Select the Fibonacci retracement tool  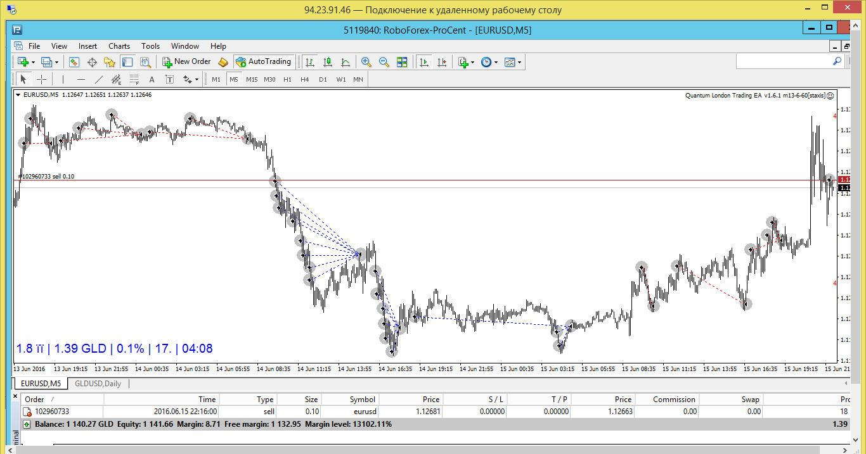tap(134, 79)
